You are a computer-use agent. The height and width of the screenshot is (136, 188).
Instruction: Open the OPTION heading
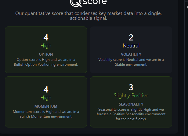(x=46, y=54)
